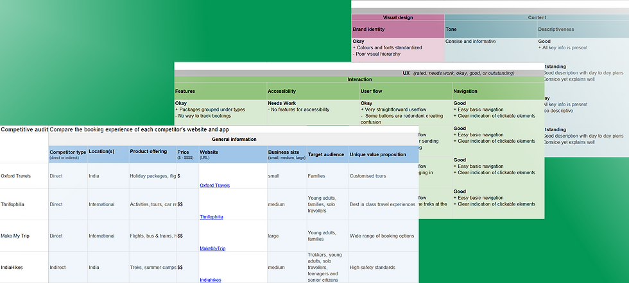
Task: Select the 'Best in class travel experiences' cell
Action: [384, 204]
